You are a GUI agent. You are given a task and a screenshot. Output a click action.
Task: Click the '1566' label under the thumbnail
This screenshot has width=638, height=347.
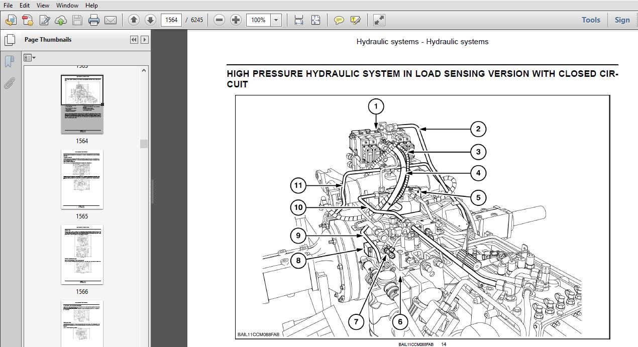point(82,292)
